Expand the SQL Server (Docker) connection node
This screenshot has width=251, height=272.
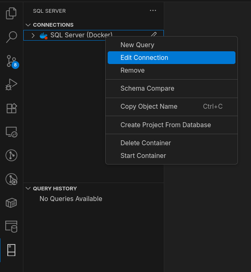tap(33, 36)
